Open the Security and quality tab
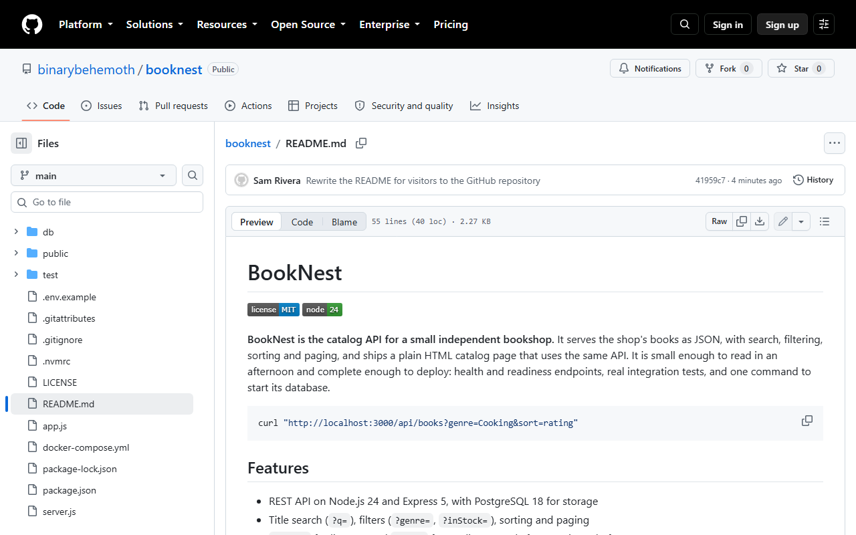856x535 pixels. point(404,106)
